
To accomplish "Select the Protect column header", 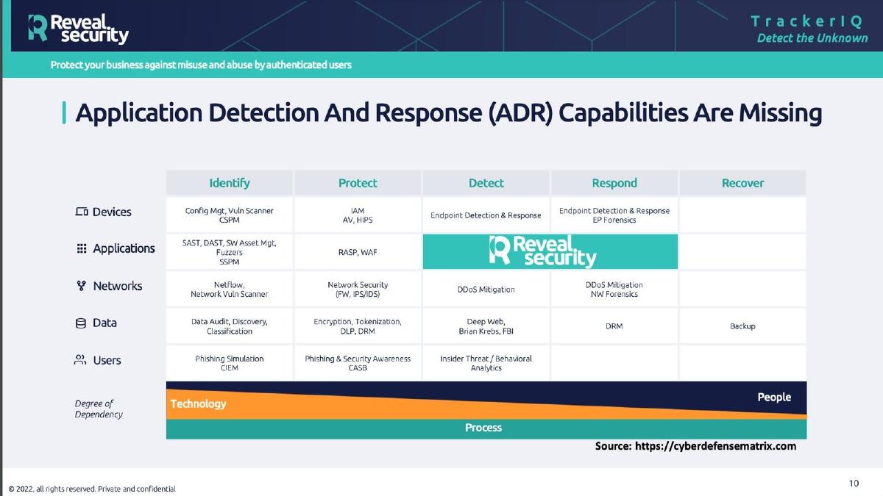I will [358, 183].
